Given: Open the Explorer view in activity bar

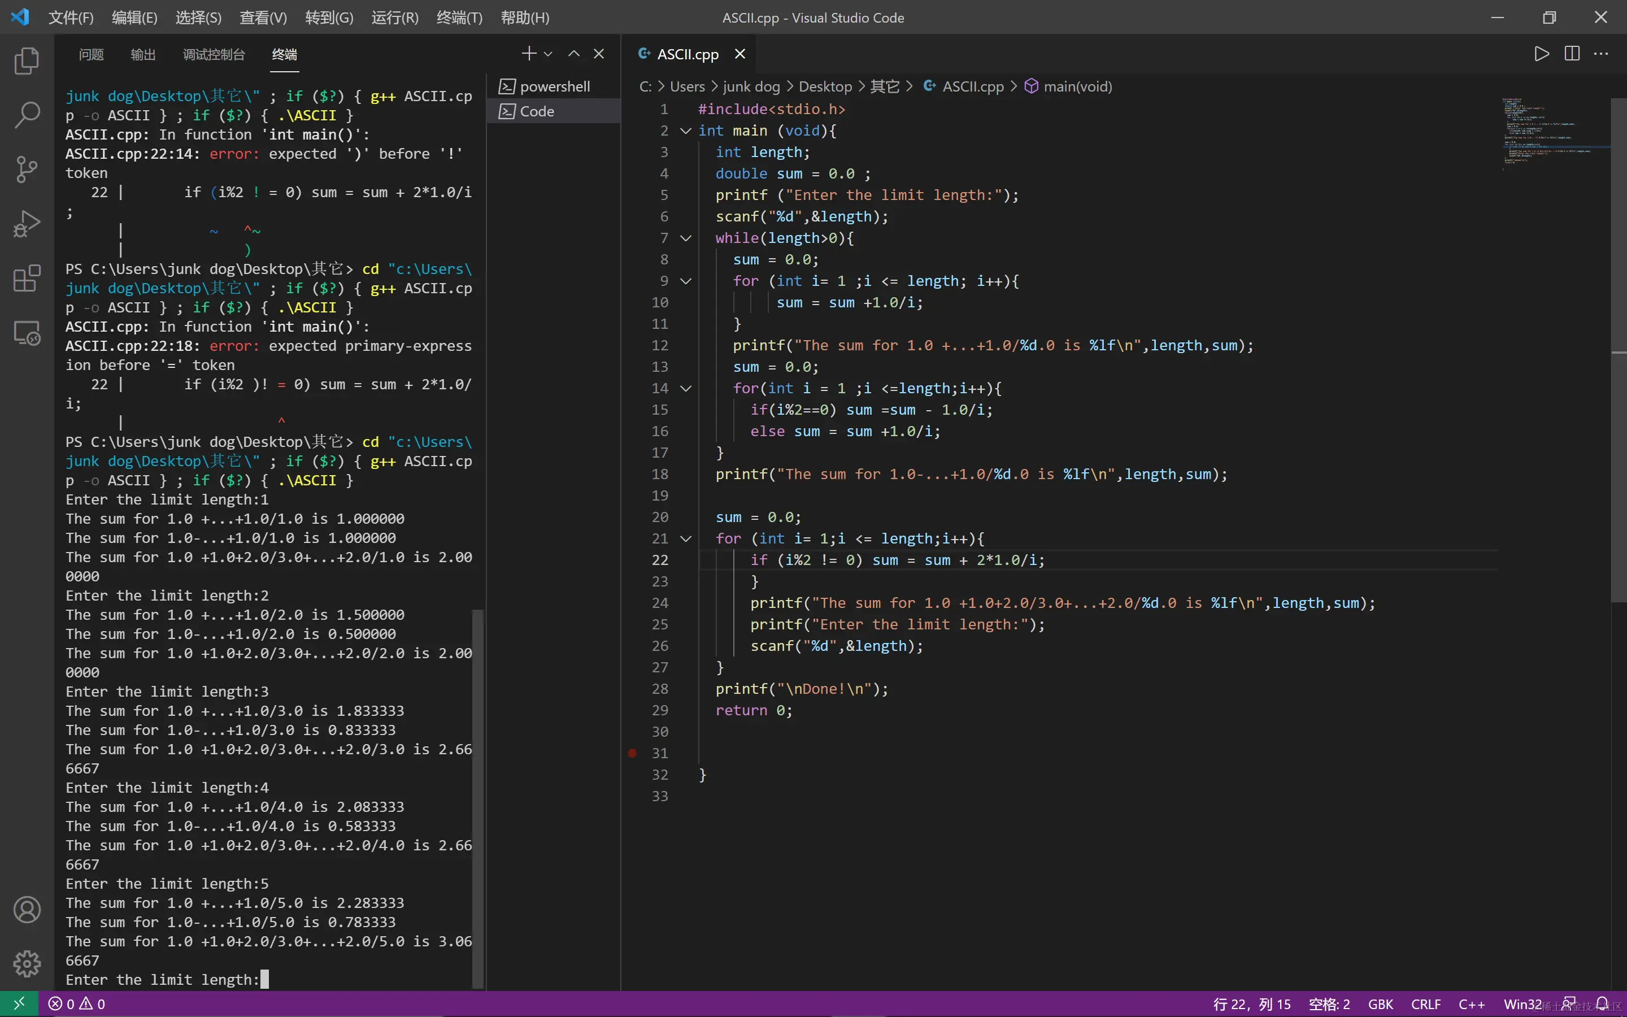Looking at the screenshot, I should (27, 61).
